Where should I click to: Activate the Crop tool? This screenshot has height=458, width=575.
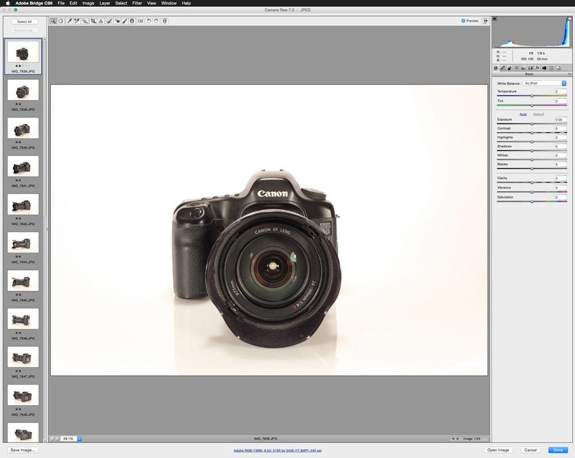click(x=93, y=21)
